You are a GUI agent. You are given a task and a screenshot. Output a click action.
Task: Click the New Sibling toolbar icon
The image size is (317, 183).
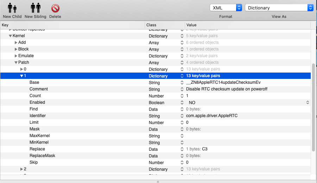pos(36,8)
